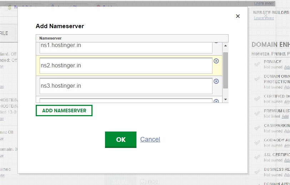Click the Privacy enhancement icon in background page
290x185 pixels.
pos(257,64)
